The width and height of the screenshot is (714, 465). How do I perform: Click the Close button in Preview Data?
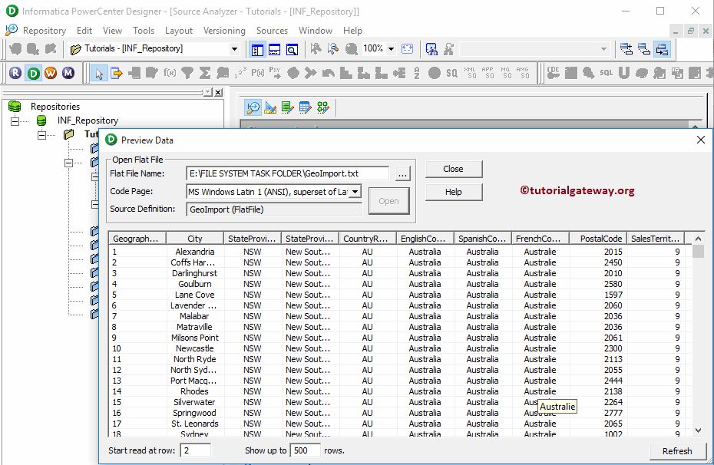pos(454,169)
